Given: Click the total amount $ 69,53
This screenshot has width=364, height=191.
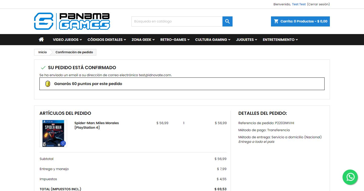Looking at the screenshot, I should pyautogui.click(x=220, y=189).
